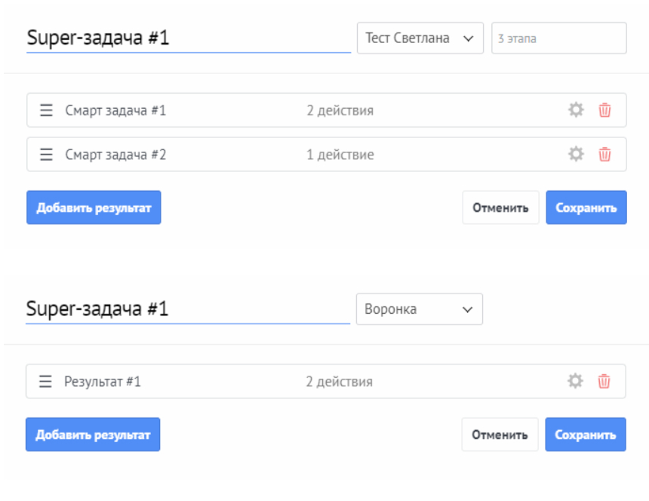Open settings gear for Смарт задача #2

tap(576, 155)
